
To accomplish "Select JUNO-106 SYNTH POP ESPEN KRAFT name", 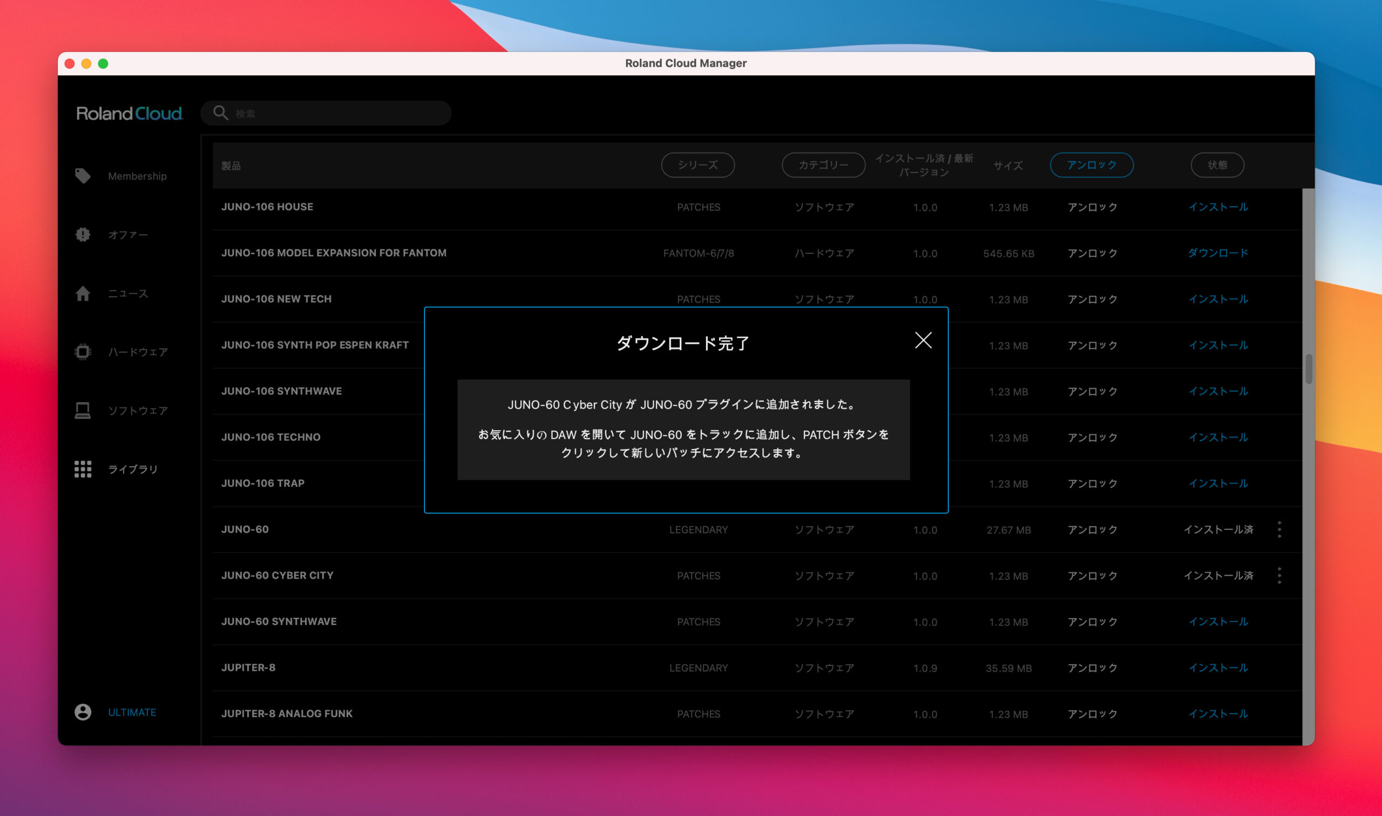I will pyautogui.click(x=315, y=345).
